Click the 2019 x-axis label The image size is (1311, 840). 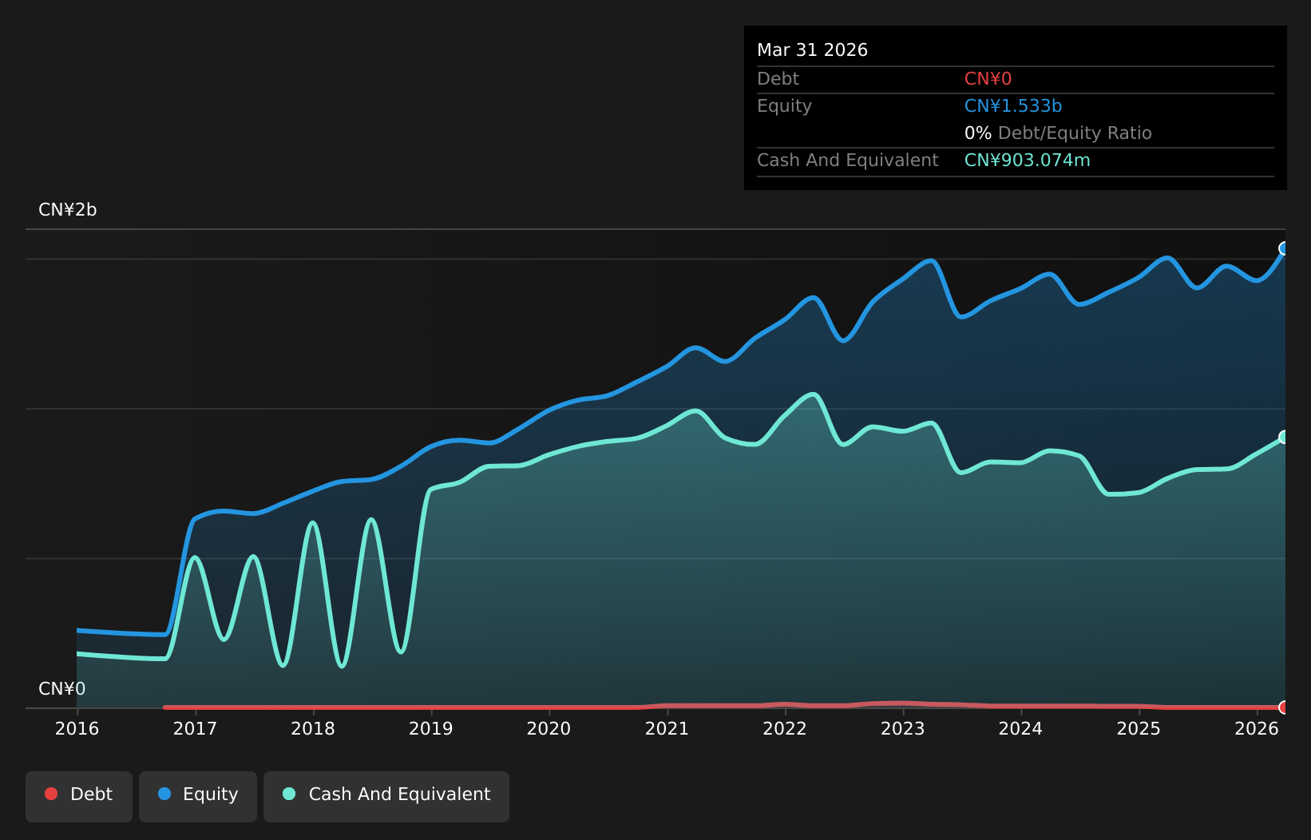point(431,729)
